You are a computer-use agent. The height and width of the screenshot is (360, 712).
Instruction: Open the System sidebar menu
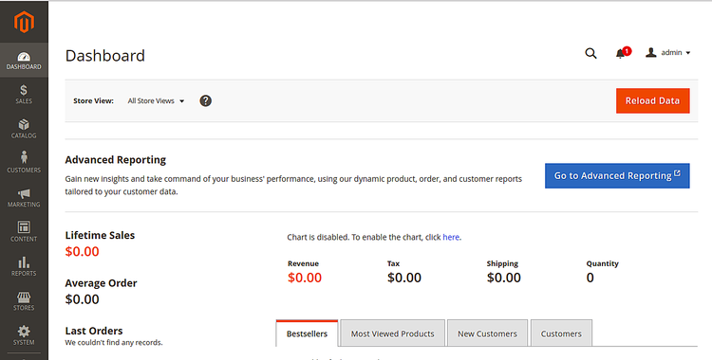click(x=24, y=336)
